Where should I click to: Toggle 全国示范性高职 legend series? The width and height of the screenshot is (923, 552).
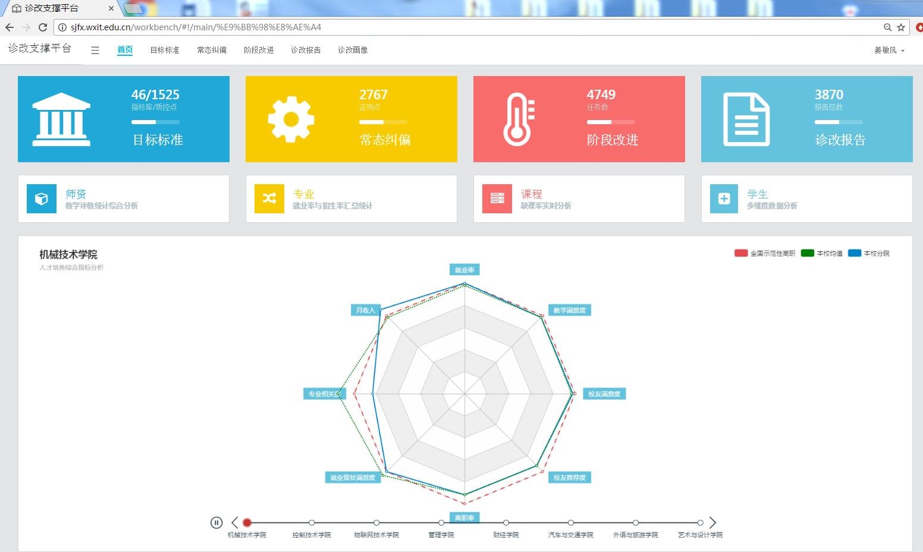tap(765, 253)
